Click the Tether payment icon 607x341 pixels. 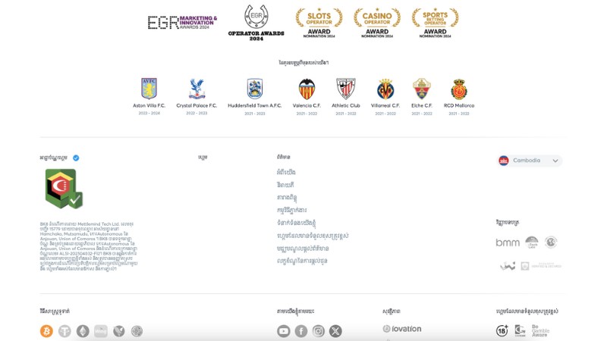[64, 331]
